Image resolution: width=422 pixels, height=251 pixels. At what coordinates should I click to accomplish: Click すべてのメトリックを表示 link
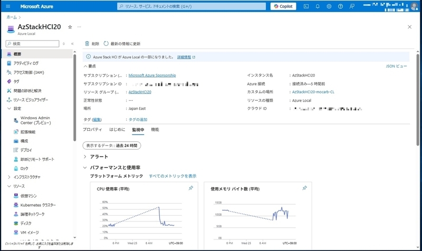click(x=173, y=176)
